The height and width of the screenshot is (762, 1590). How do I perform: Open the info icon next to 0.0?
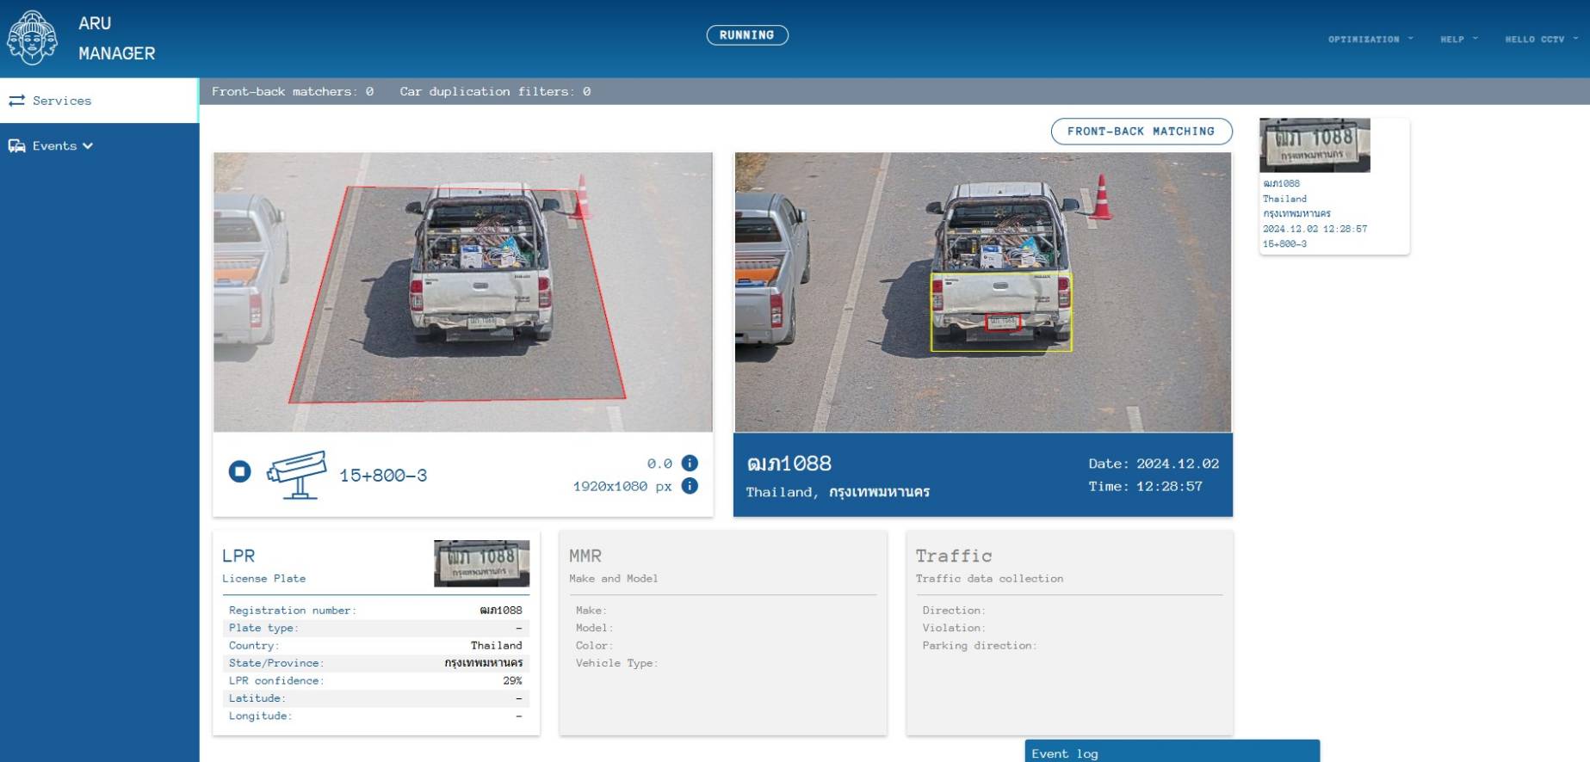[690, 464]
